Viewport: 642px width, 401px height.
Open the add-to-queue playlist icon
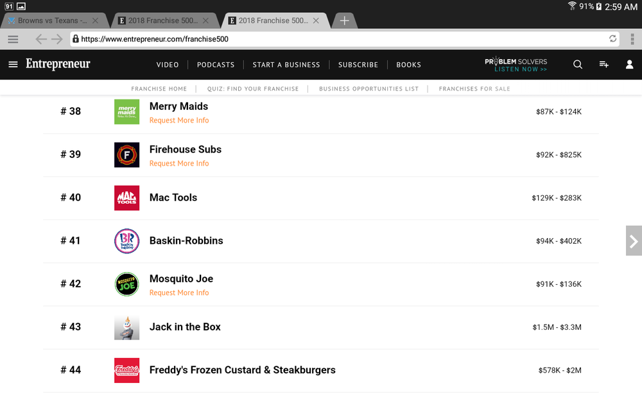pos(604,64)
